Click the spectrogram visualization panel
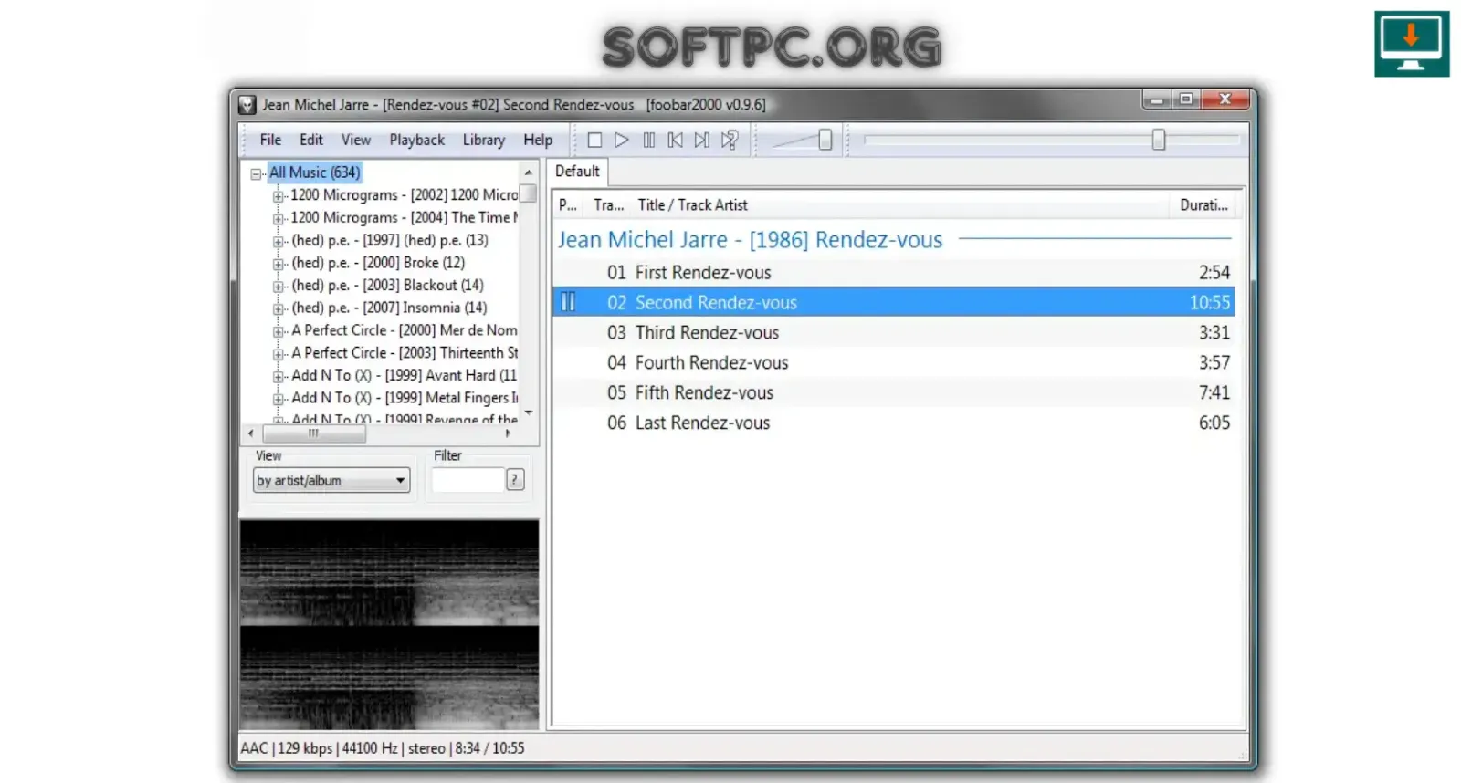 point(389,625)
